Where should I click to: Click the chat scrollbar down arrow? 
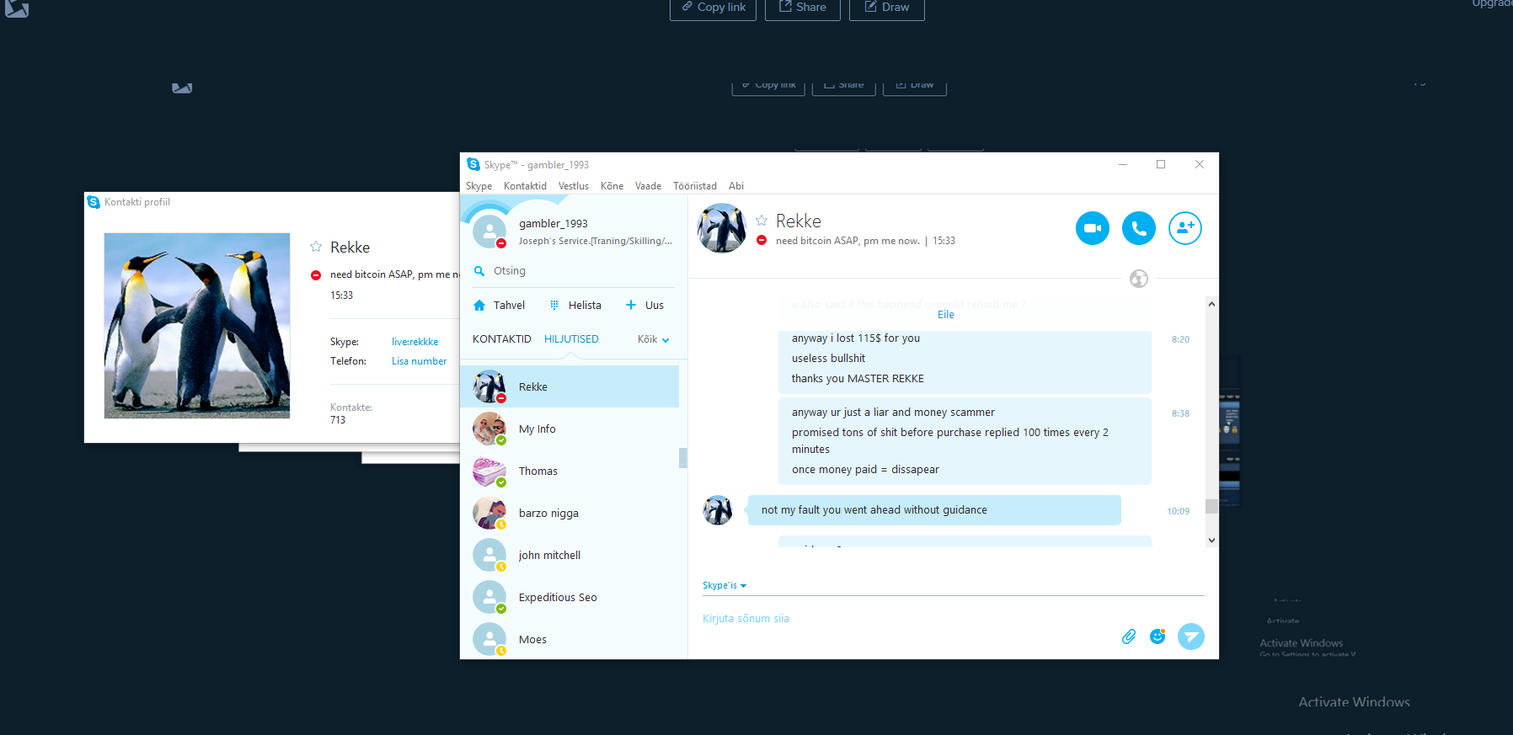pyautogui.click(x=1211, y=541)
